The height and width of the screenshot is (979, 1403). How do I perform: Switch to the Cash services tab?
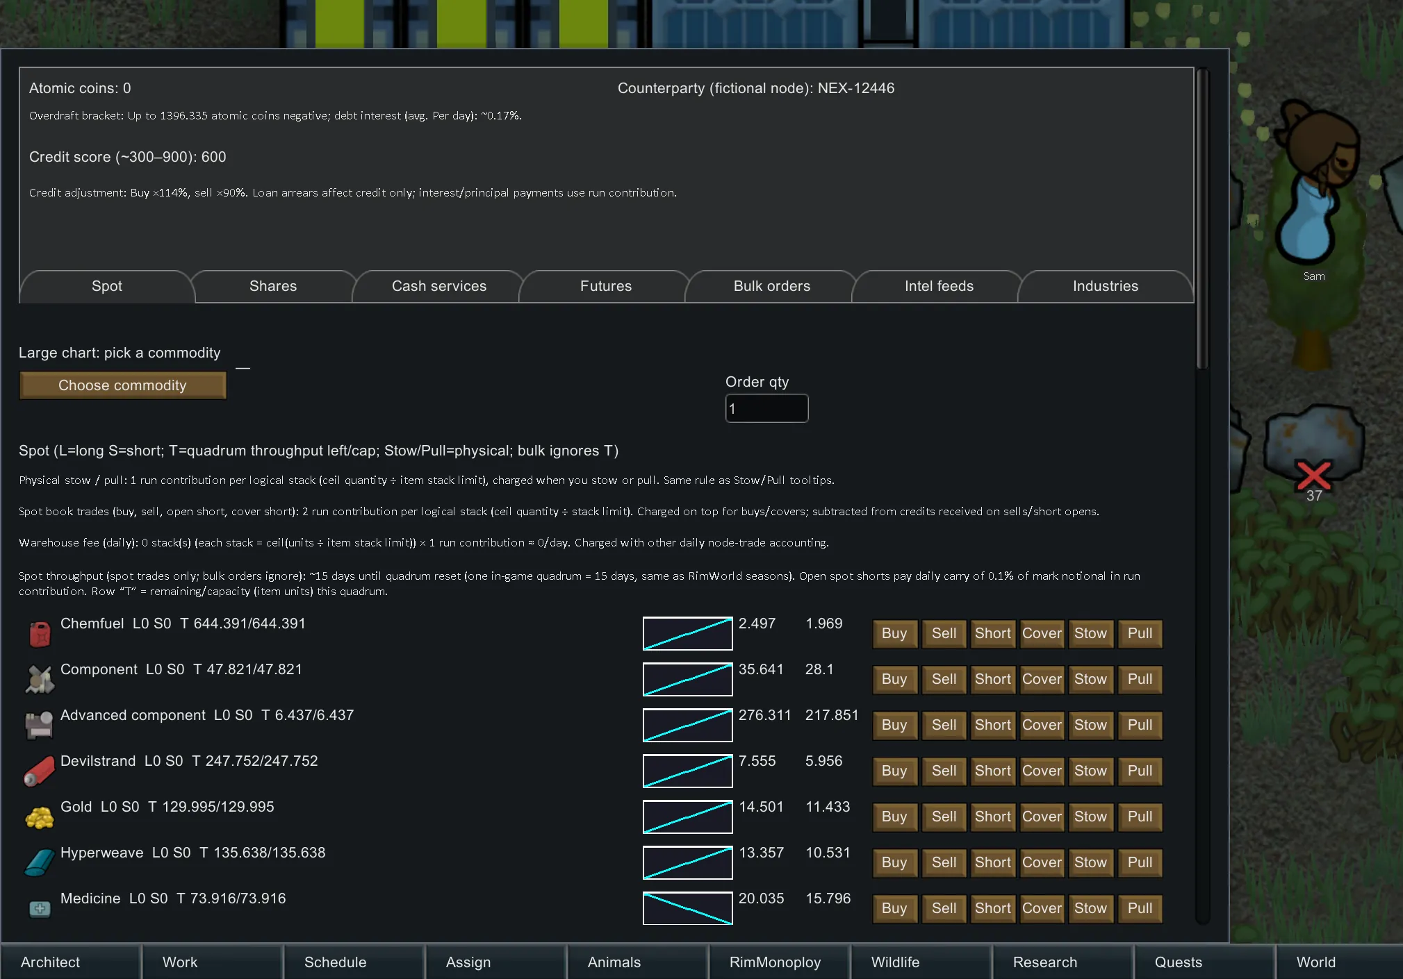pyautogui.click(x=438, y=286)
